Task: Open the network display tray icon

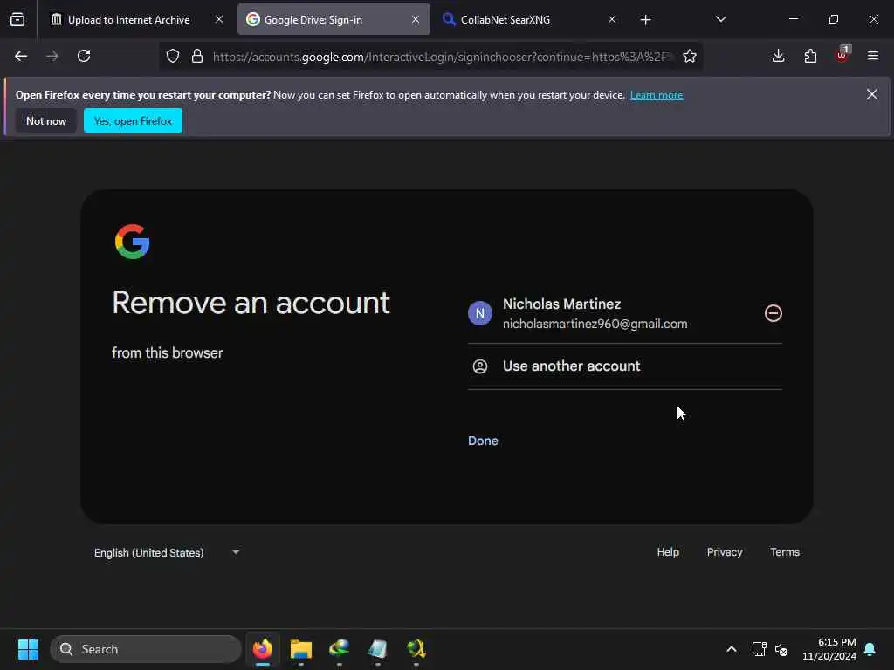Action: click(x=759, y=649)
